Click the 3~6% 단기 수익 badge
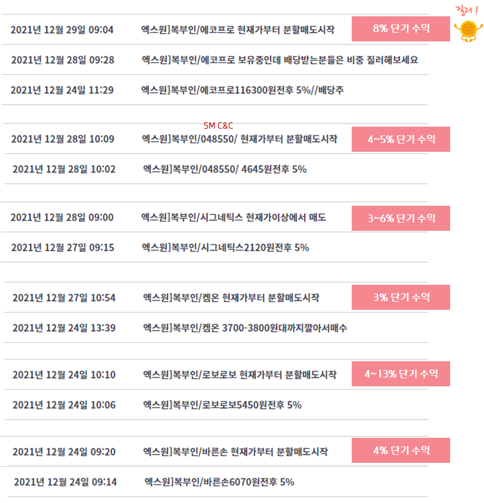This screenshot has height=503, width=484. (x=401, y=218)
